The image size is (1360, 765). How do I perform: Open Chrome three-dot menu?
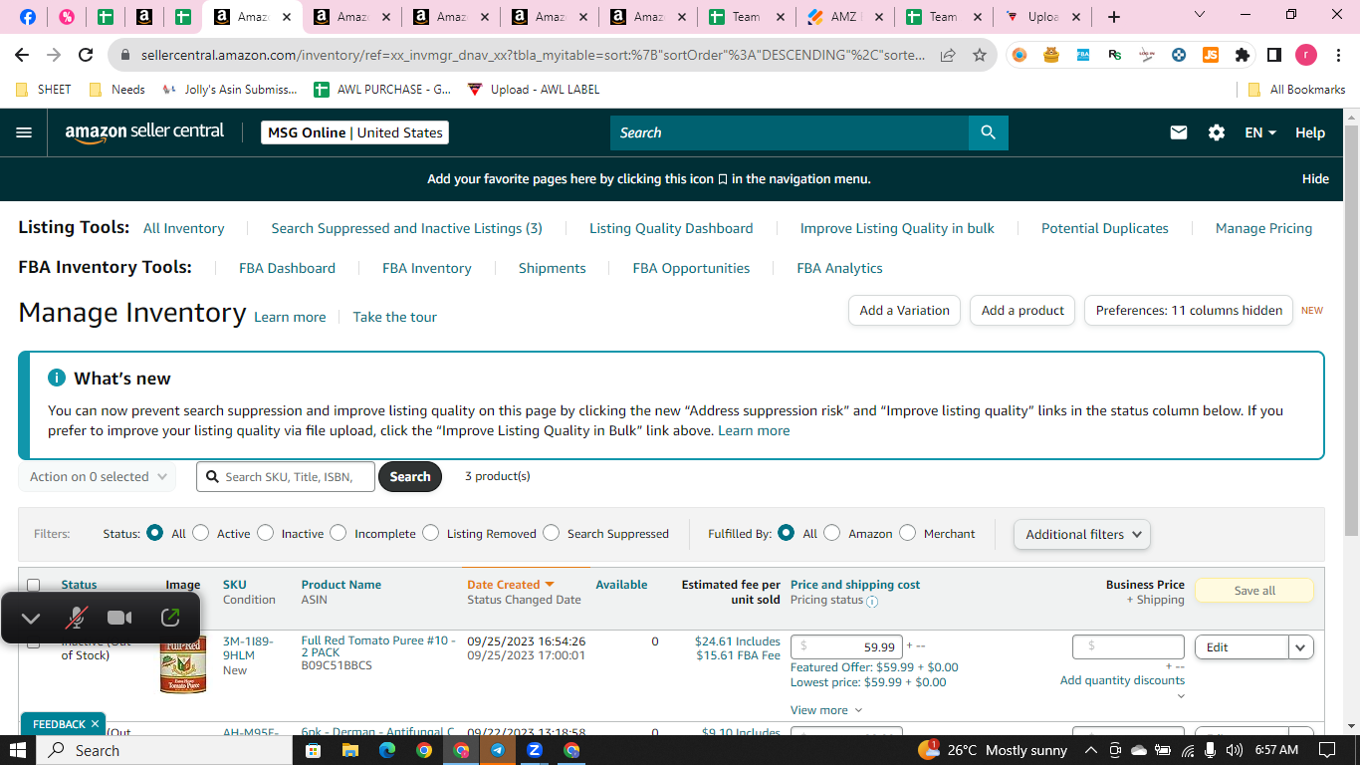pos(1339,55)
